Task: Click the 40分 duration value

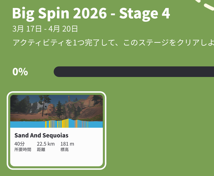Action: (x=20, y=144)
